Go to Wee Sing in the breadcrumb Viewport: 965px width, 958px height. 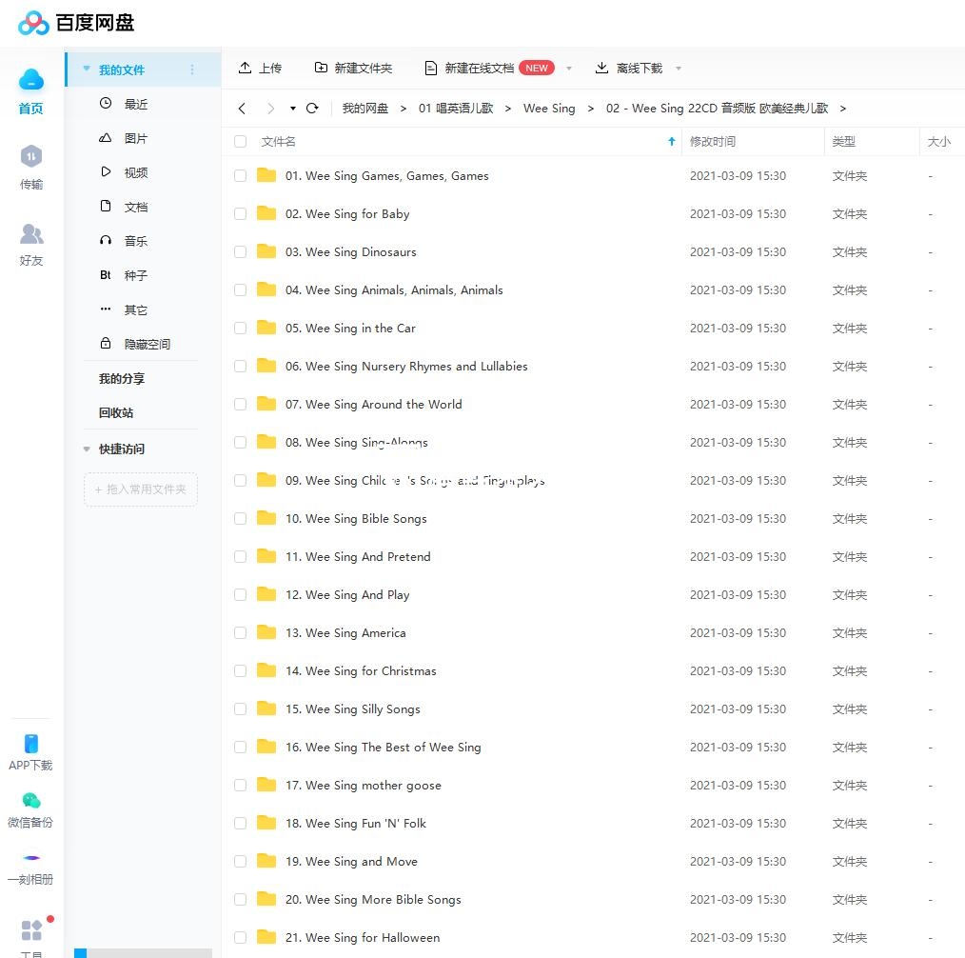pyautogui.click(x=549, y=109)
